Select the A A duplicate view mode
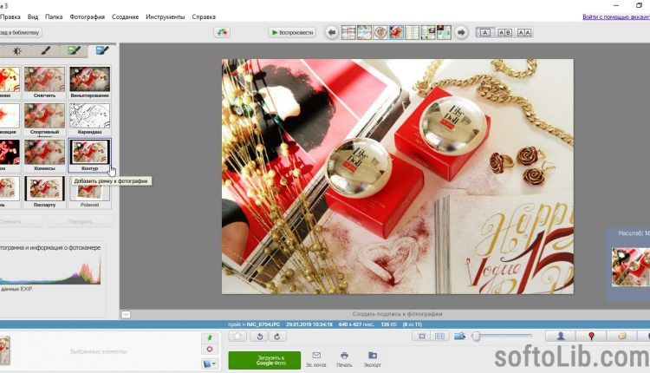 [524, 32]
